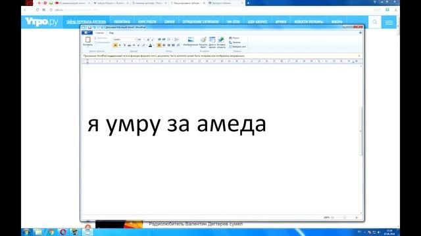Open the font family combo box
Image resolution: width=421 pixels, height=236 pixels.
[x=125, y=39]
